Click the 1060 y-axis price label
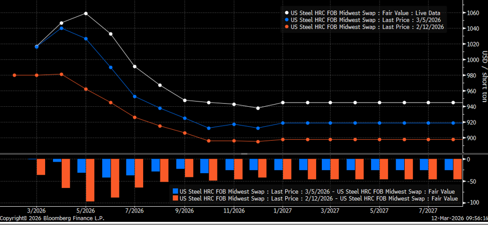 point(473,13)
